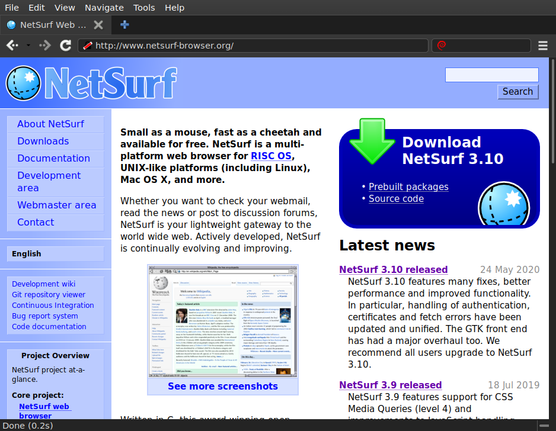Click the Back navigation arrow
The width and height of the screenshot is (556, 431).
click(x=11, y=46)
